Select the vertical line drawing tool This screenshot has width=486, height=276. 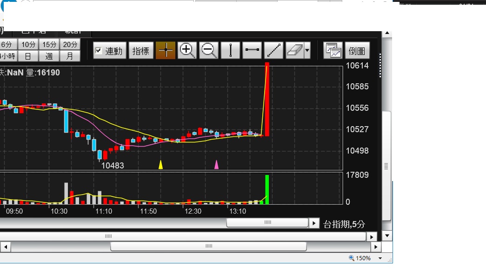tap(230, 50)
